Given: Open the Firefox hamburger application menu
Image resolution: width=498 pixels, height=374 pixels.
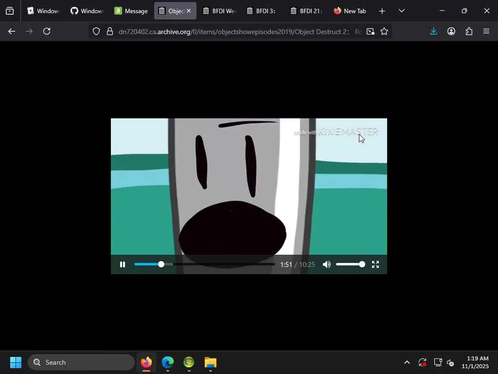Looking at the screenshot, I should pos(486,31).
